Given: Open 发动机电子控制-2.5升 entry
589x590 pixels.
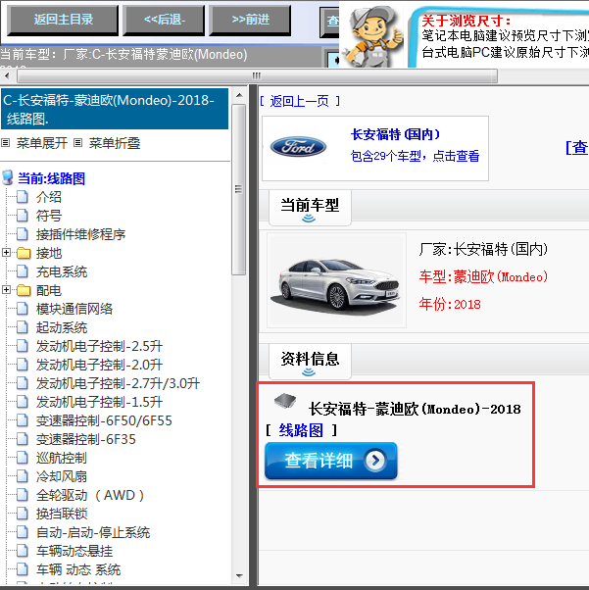Looking at the screenshot, I should click(99, 346).
